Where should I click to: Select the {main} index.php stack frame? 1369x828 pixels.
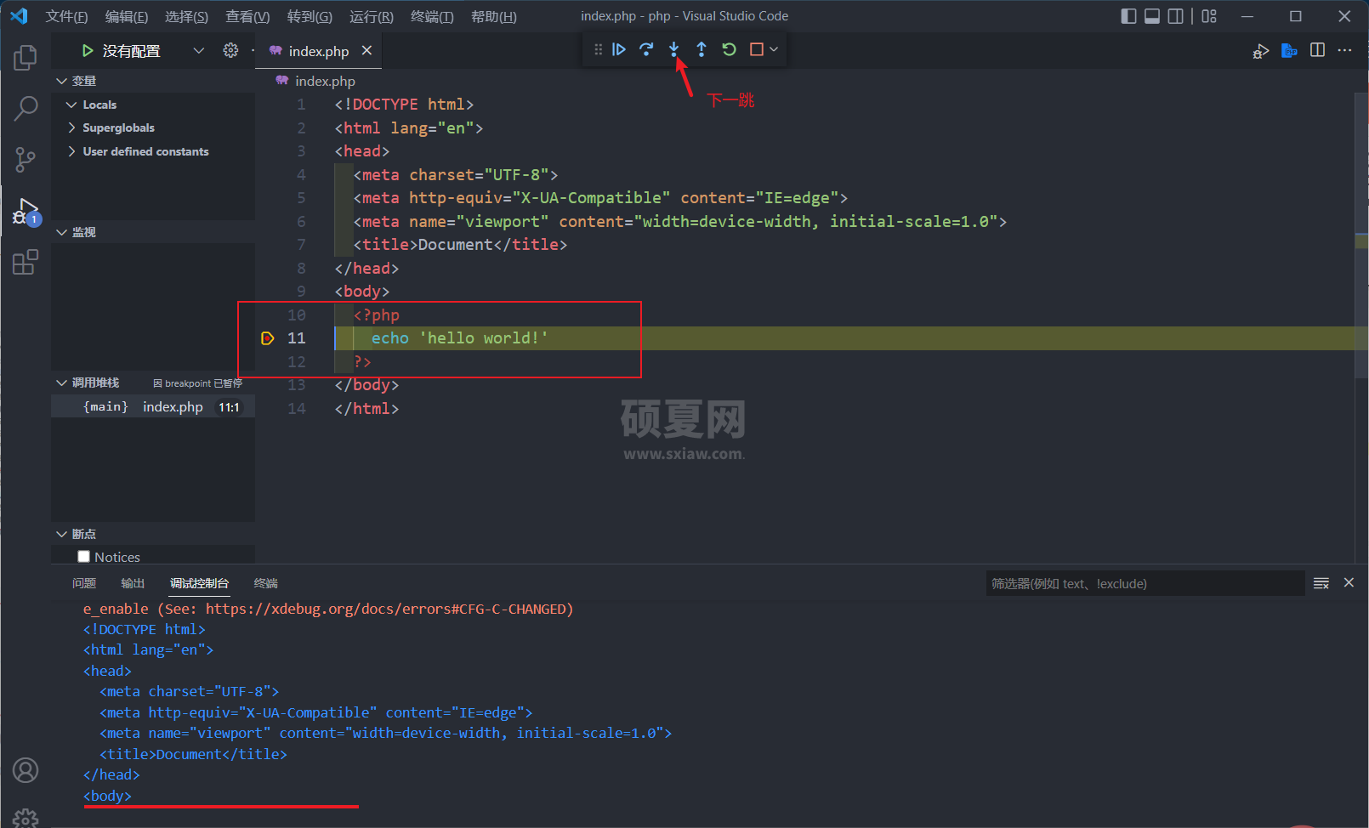click(153, 407)
